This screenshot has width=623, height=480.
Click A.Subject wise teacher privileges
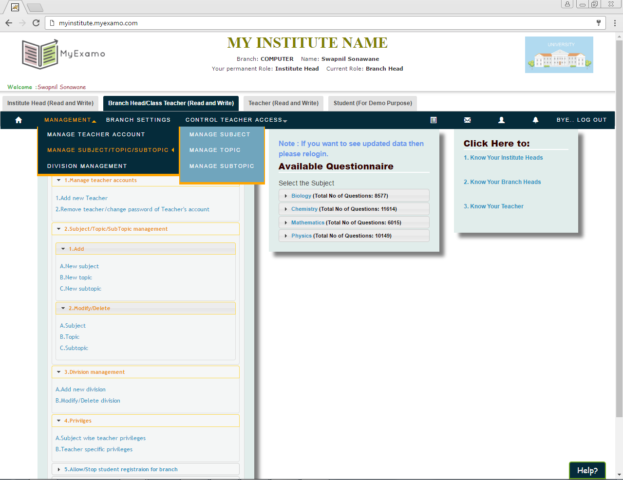[100, 438]
